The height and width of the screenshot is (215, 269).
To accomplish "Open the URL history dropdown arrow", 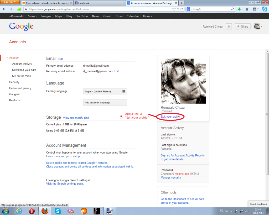I will click(178, 9).
